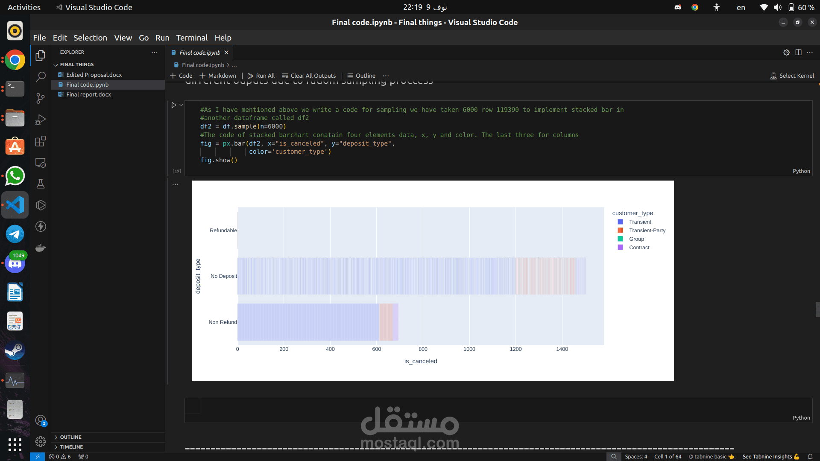Open the Selection menu
This screenshot has height=461, width=820.
coord(90,38)
